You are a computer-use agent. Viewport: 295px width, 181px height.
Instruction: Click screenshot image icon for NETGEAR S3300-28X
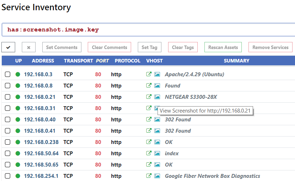pyautogui.click(x=157, y=97)
